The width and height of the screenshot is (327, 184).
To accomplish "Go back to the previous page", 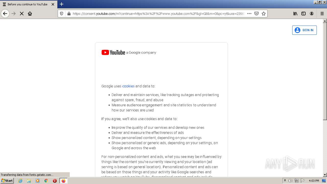I will [5, 14].
